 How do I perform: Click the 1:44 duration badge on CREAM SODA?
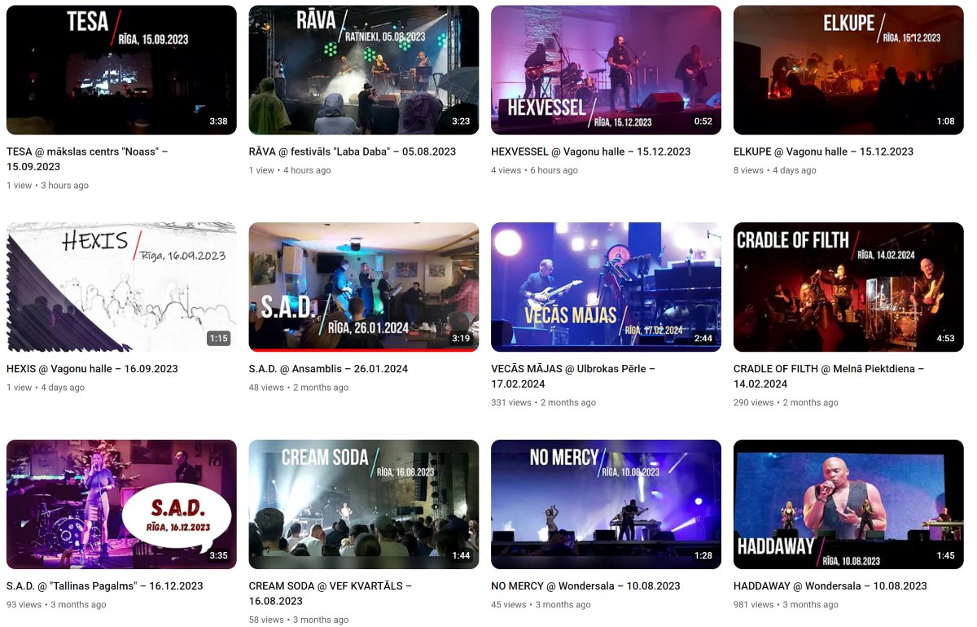click(x=461, y=556)
